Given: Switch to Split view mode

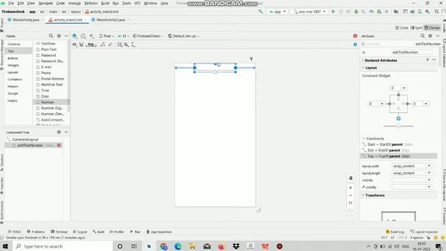Looking at the screenshot, I should point(417,28).
